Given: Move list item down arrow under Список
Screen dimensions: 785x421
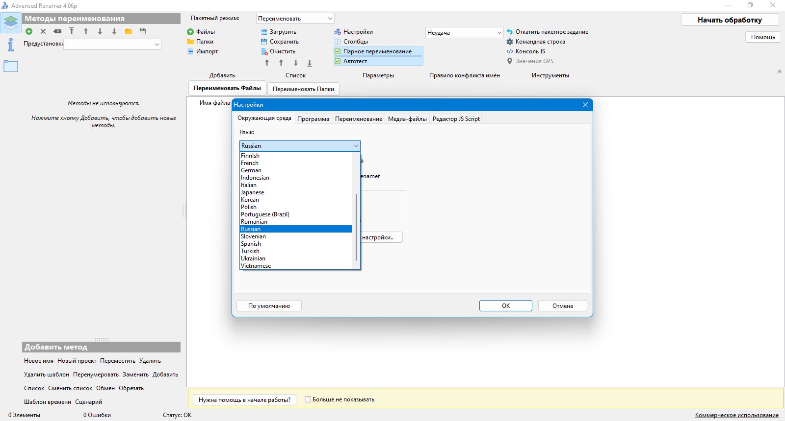Looking at the screenshot, I should [296, 63].
